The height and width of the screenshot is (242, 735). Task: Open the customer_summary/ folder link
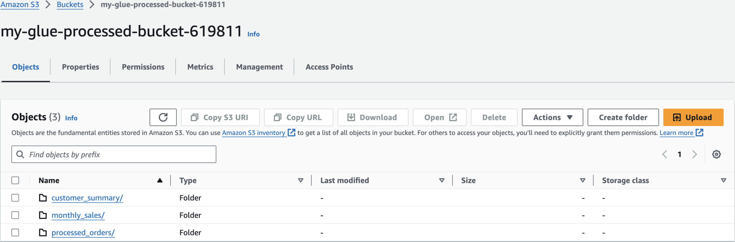[87, 198]
